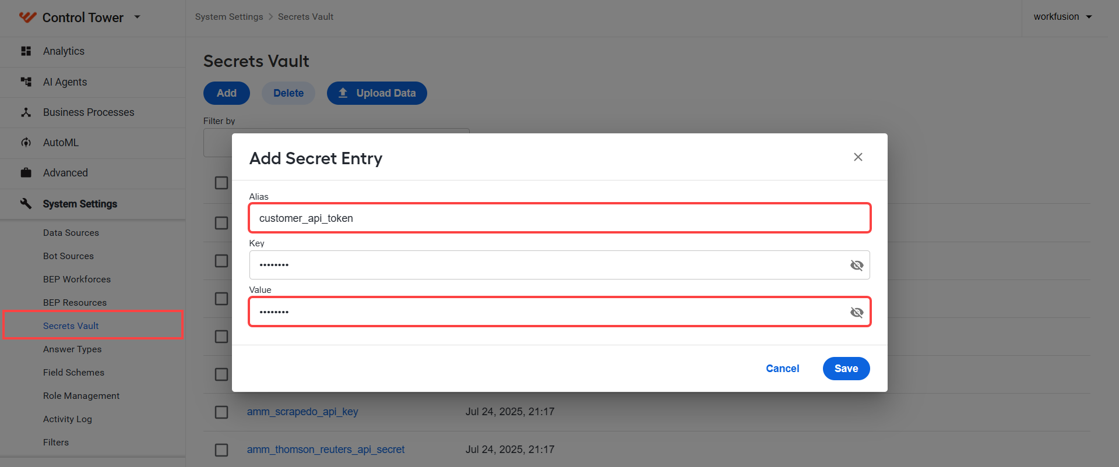Open Secrets Vault in the sidebar
This screenshot has width=1119, height=467.
click(x=71, y=326)
